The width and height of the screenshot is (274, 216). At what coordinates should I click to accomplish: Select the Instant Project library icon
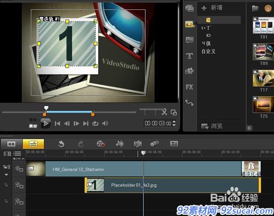[x=190, y=24]
